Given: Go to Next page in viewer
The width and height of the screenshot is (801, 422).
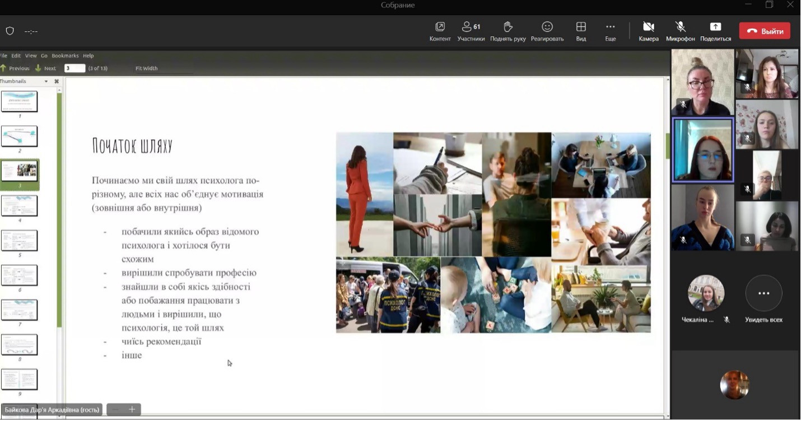Looking at the screenshot, I should (46, 68).
